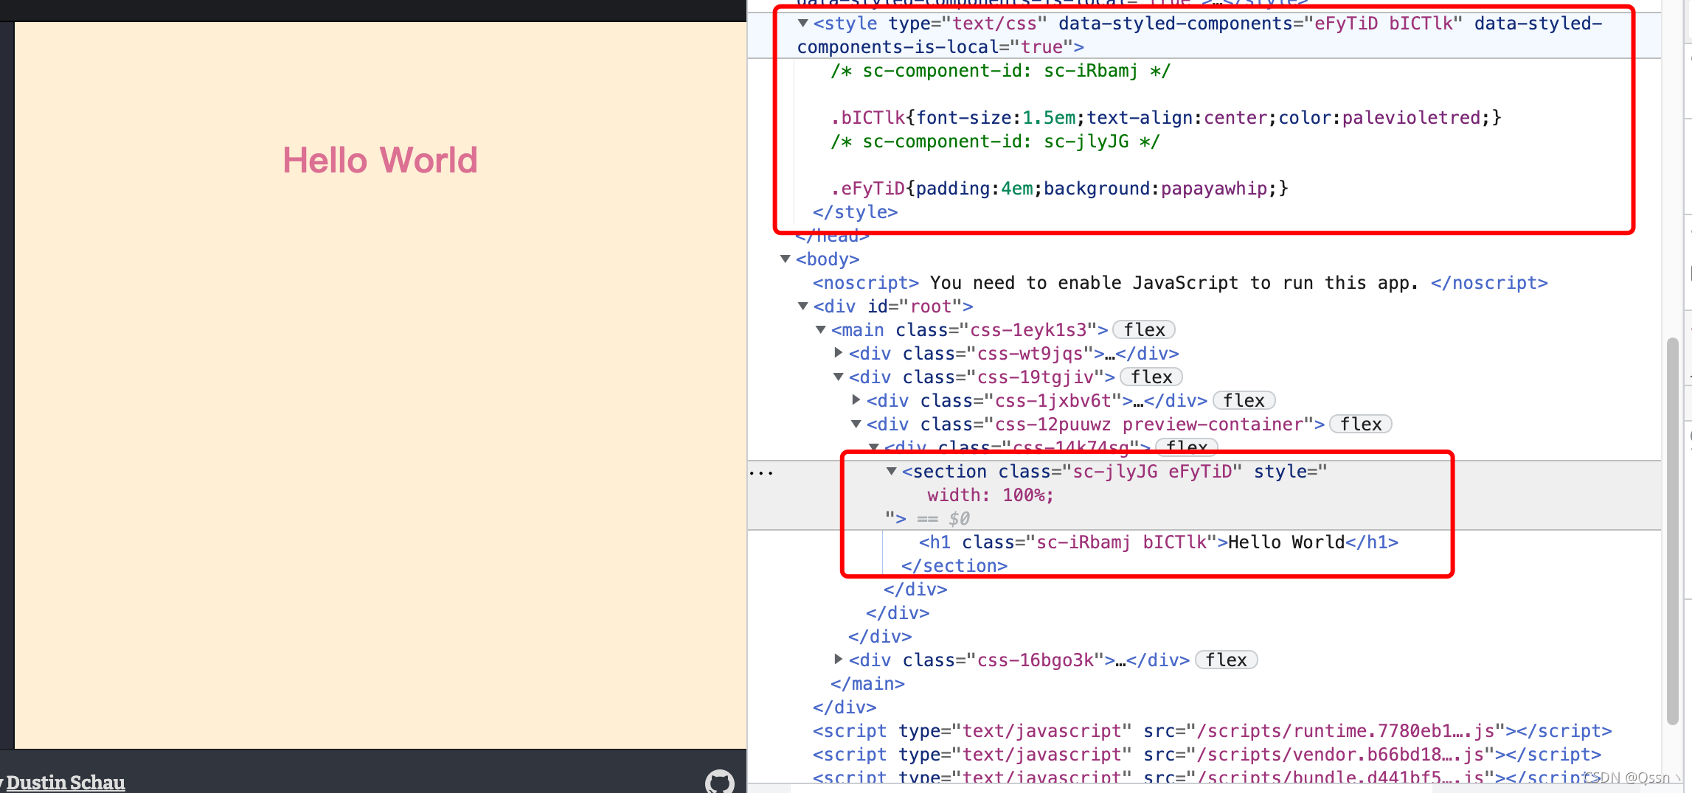Expand the div css-1jxbv6t node
1692x793 pixels.
pyautogui.click(x=856, y=400)
